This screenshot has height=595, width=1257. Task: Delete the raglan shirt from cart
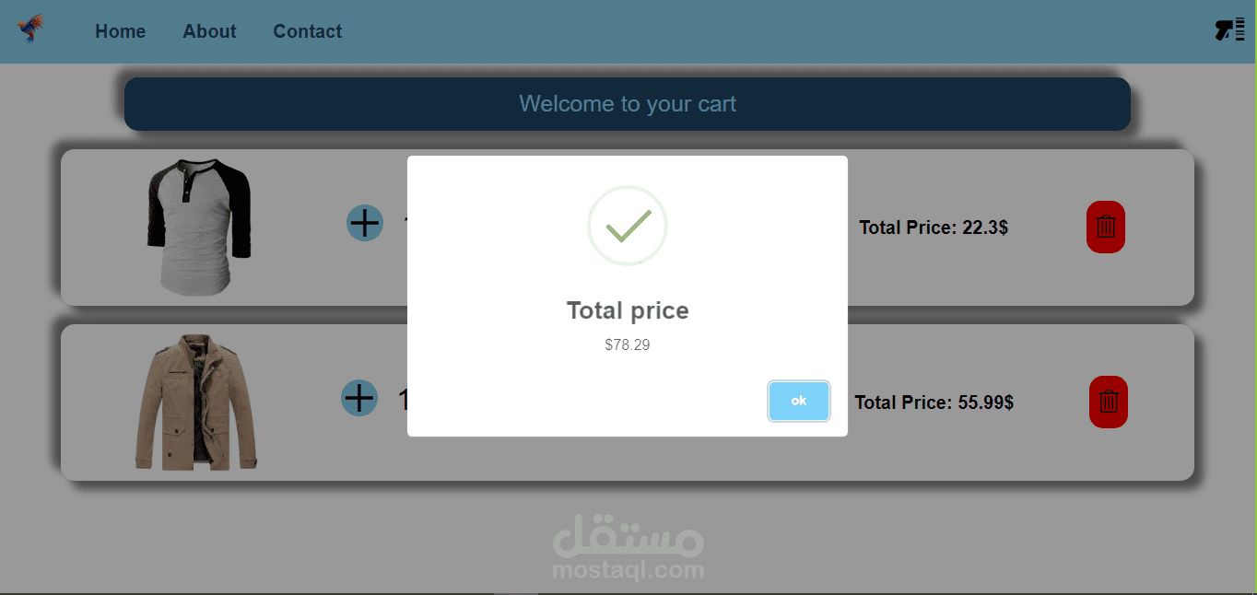tap(1106, 227)
